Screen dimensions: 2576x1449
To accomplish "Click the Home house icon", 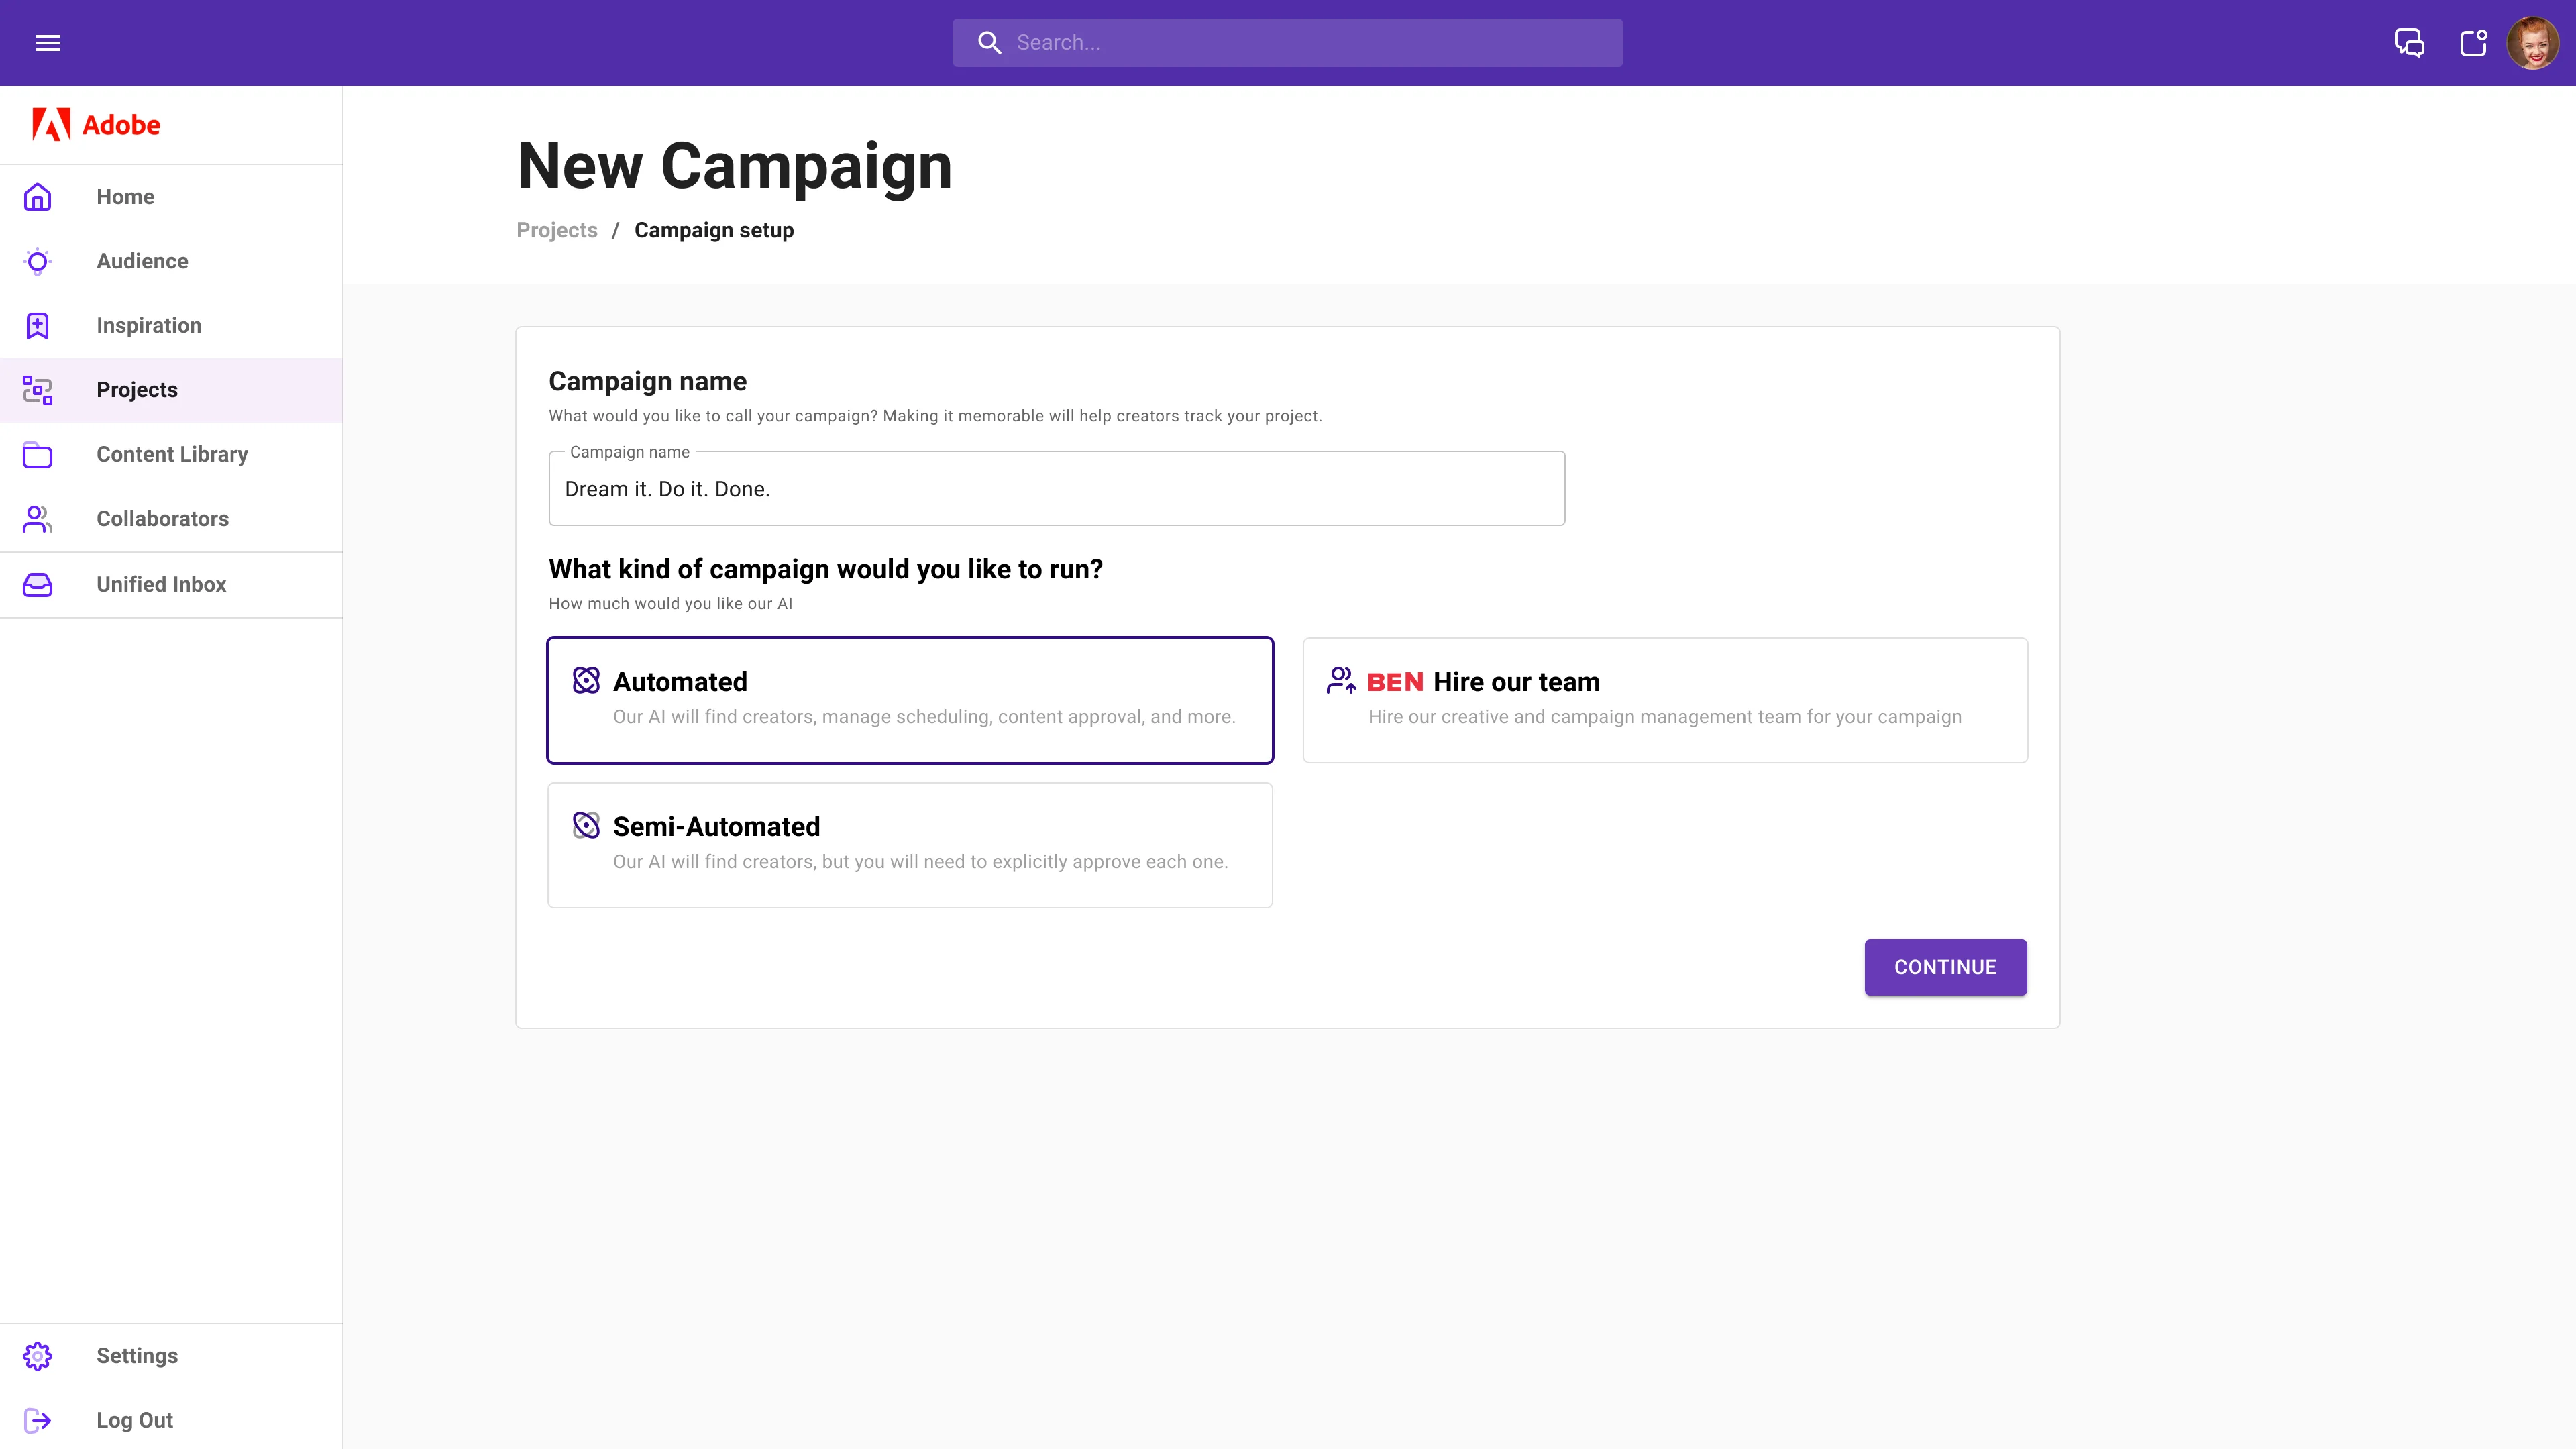I will pyautogui.click(x=38, y=197).
